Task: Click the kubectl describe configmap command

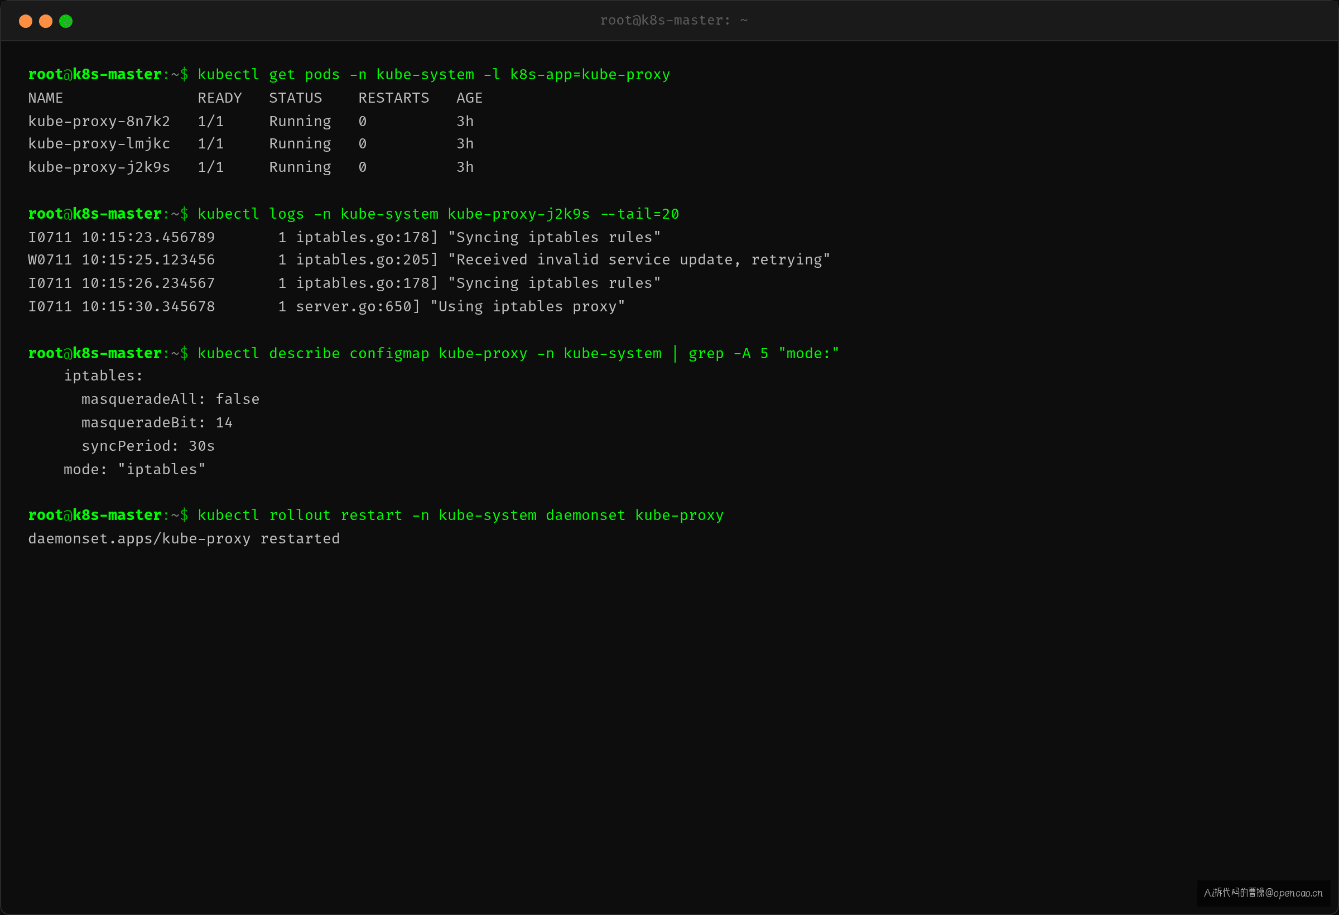Action: (x=434, y=353)
